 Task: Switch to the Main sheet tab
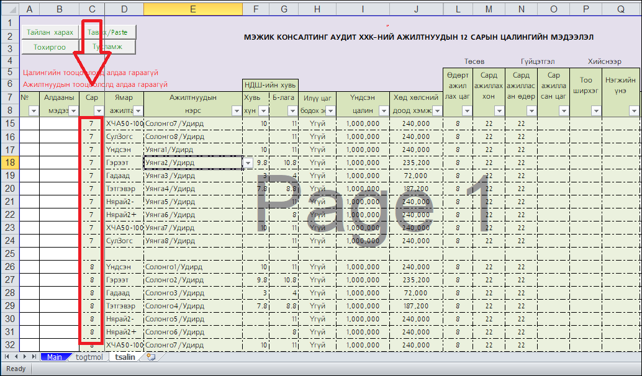point(54,357)
